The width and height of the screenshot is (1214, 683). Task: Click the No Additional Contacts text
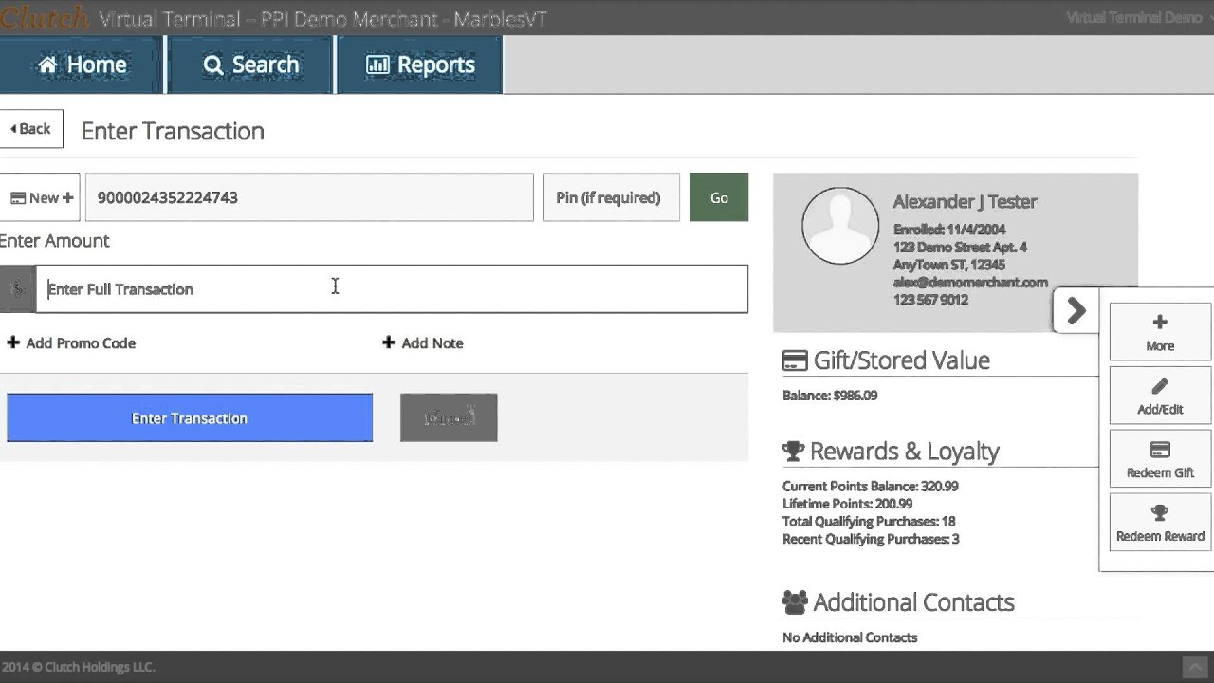[x=850, y=637]
